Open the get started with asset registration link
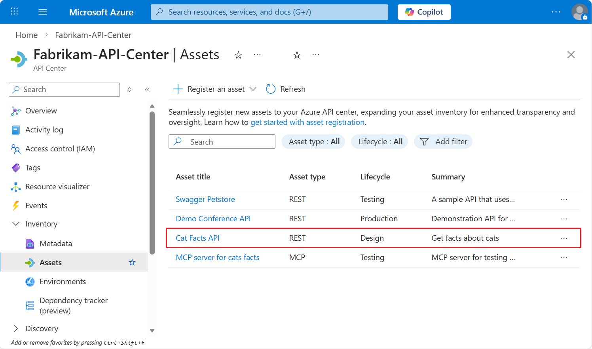 (x=307, y=122)
